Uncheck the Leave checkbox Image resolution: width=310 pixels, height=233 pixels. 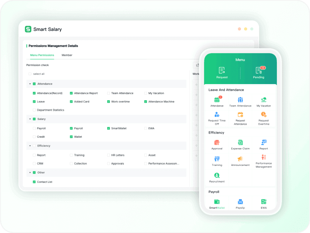click(34, 102)
